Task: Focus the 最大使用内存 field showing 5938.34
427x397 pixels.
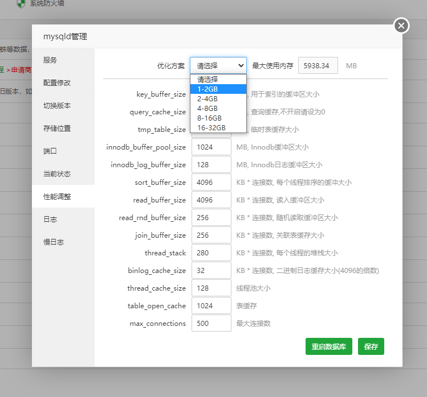Action: [x=318, y=65]
